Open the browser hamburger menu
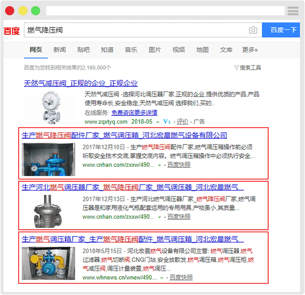This screenshot has width=305, height=295. click(x=293, y=11)
